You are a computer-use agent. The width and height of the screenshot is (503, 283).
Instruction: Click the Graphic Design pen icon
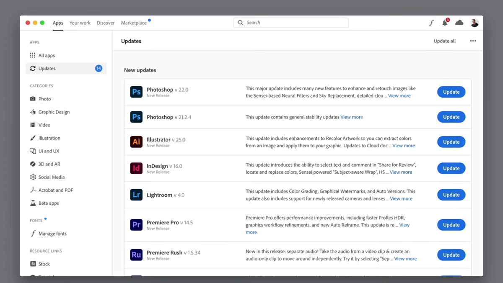(33, 112)
